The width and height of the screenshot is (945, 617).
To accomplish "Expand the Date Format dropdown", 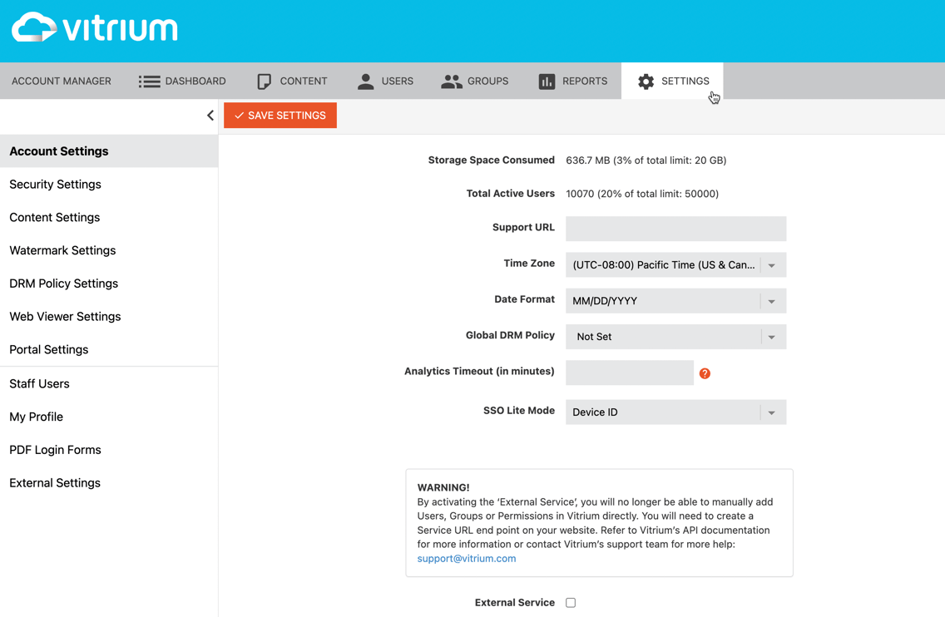I will click(x=770, y=300).
